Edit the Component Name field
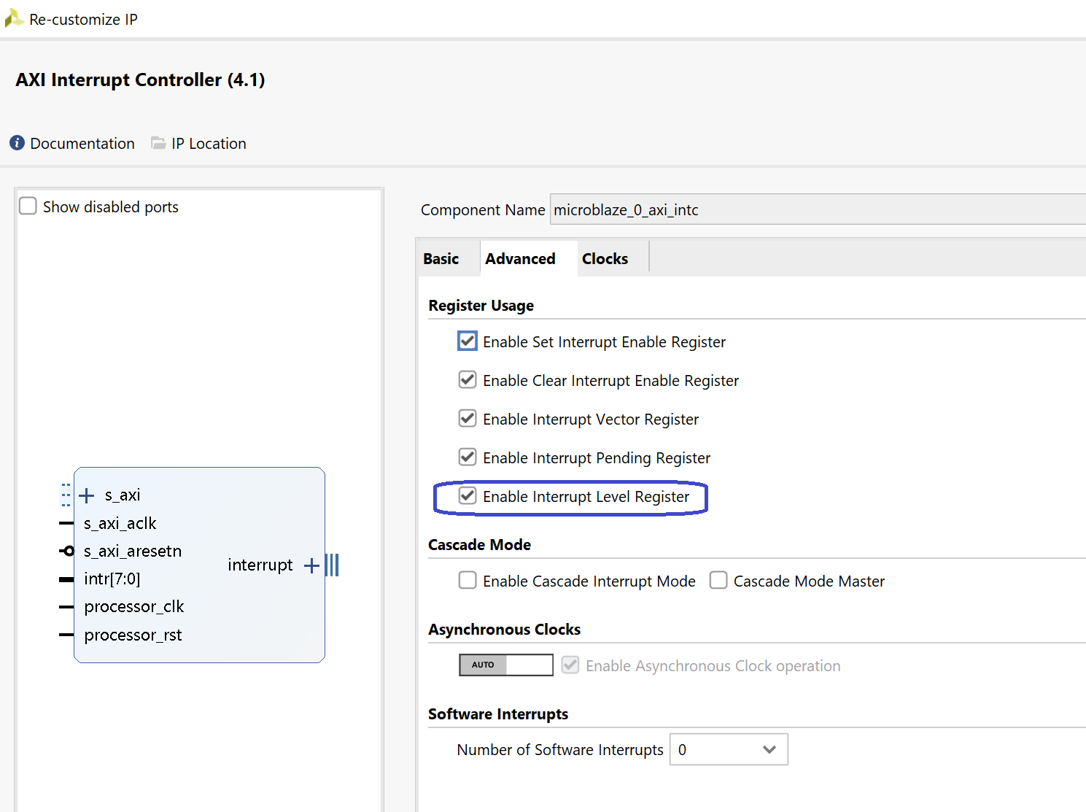 (817, 210)
